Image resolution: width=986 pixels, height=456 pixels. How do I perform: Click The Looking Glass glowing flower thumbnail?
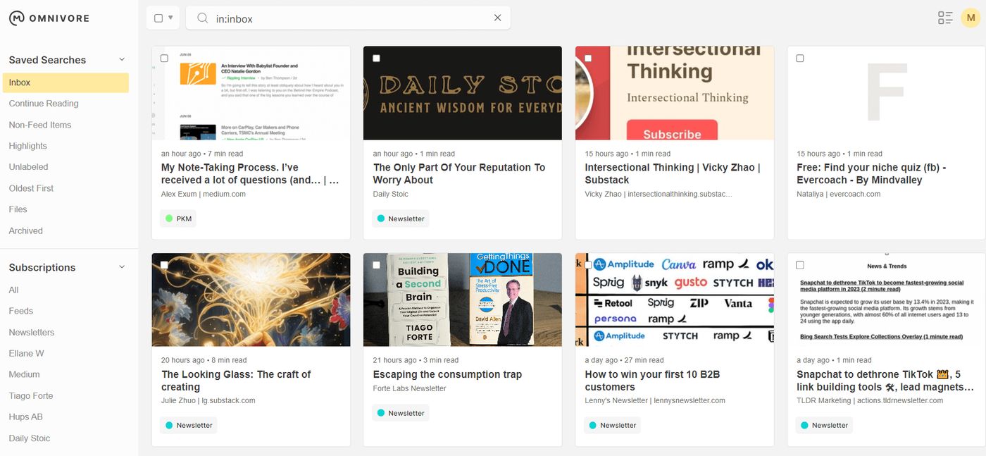251,300
